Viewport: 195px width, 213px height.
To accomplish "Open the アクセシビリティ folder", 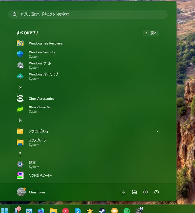I will pyautogui.click(x=88, y=131).
